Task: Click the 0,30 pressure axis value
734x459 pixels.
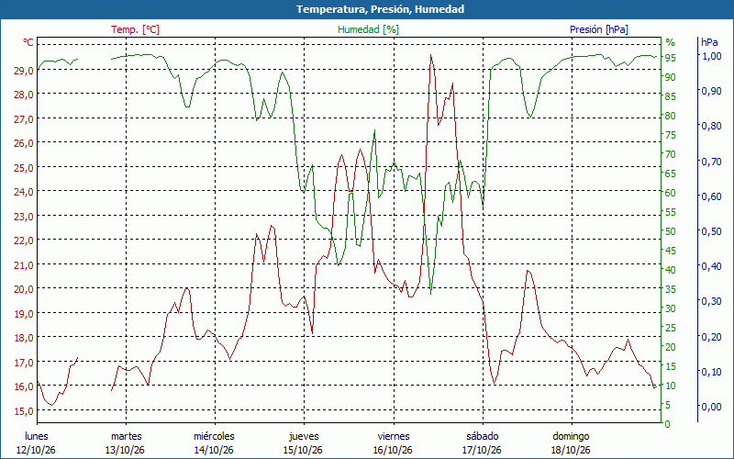Action: (x=711, y=301)
